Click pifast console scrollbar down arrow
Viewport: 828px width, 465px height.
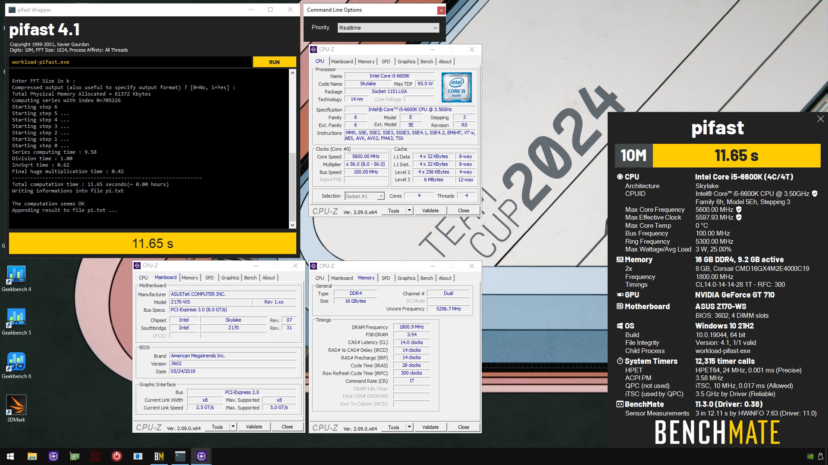(x=292, y=225)
